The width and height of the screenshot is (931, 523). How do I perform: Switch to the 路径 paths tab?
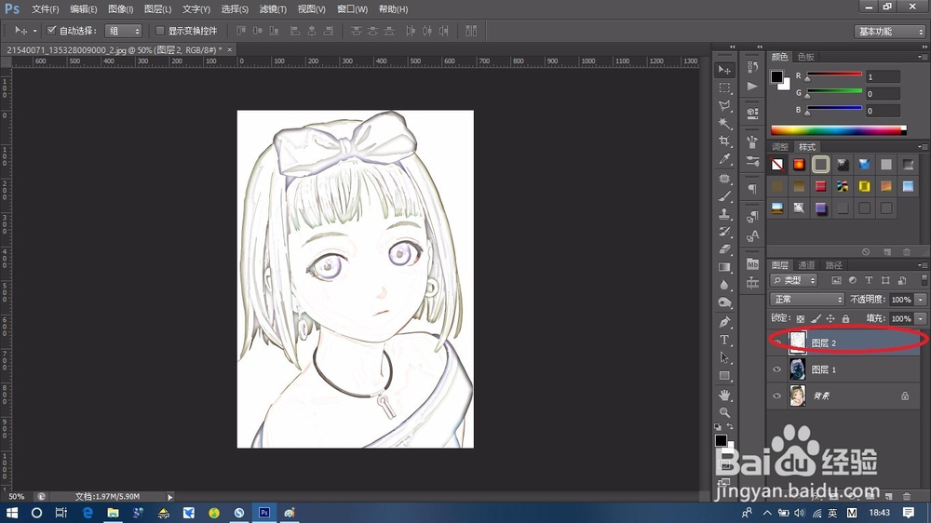[x=833, y=265]
